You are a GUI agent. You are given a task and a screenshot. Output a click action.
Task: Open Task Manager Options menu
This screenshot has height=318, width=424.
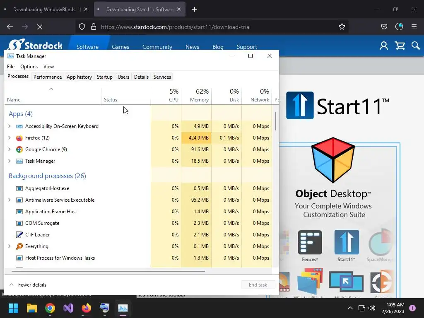tap(29, 67)
